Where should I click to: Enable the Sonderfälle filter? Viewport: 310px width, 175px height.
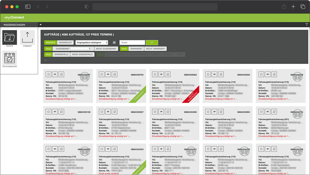(x=61, y=54)
